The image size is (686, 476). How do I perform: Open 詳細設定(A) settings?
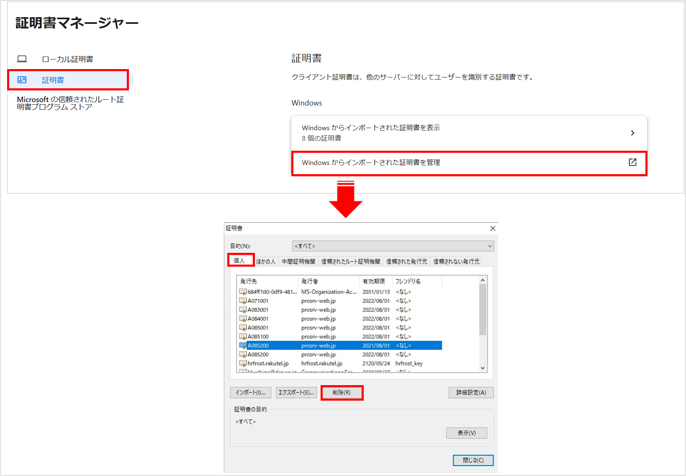[x=471, y=393]
